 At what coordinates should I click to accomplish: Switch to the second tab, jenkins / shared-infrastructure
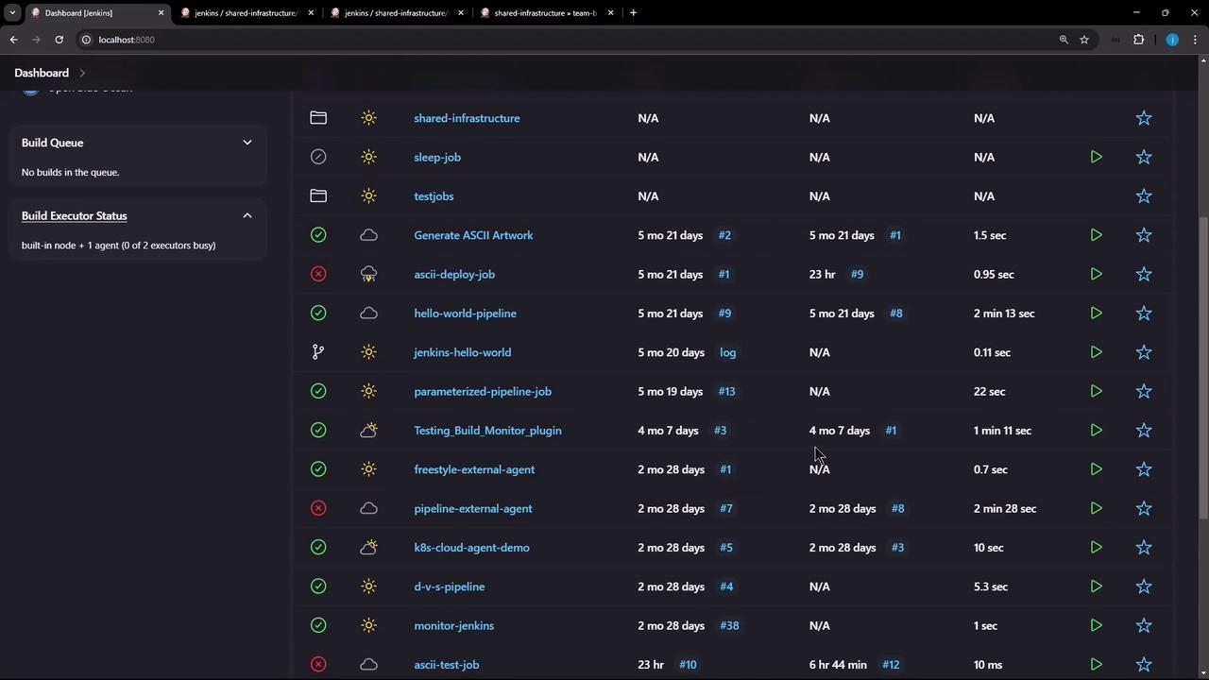tap(246, 13)
